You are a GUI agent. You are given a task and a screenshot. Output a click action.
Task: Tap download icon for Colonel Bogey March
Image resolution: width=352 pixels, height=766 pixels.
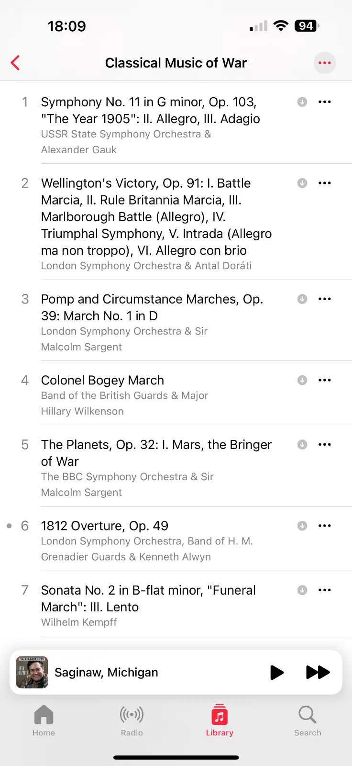(302, 380)
